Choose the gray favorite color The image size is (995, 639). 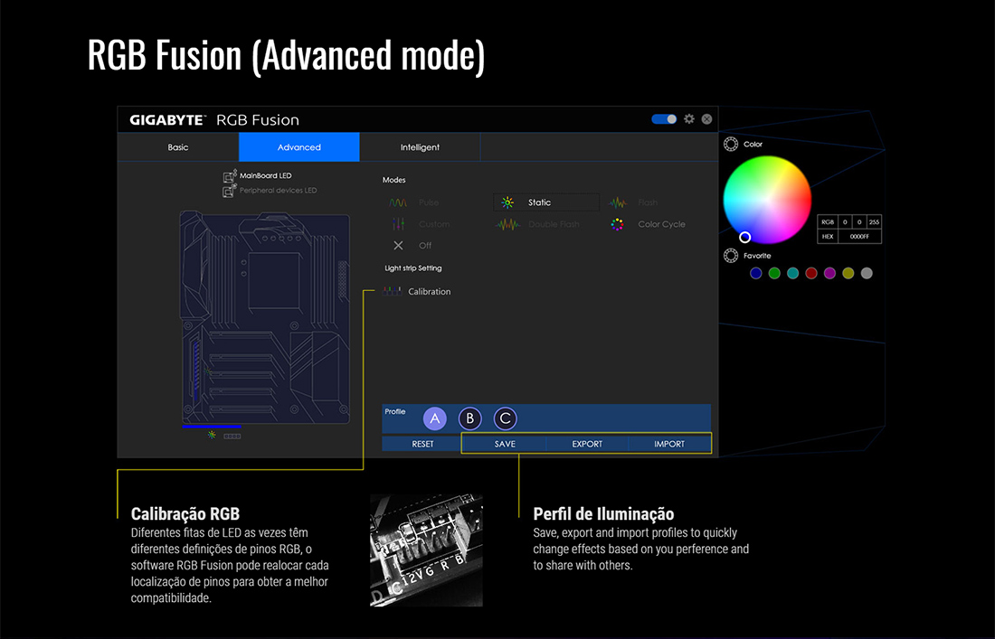click(867, 273)
